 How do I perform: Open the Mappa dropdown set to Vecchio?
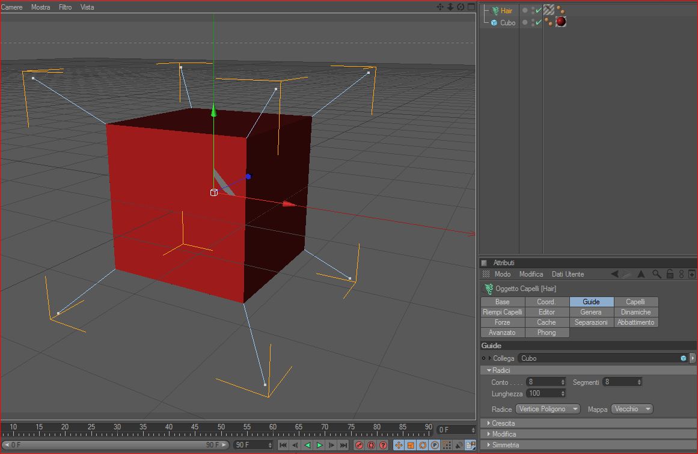[x=632, y=409]
